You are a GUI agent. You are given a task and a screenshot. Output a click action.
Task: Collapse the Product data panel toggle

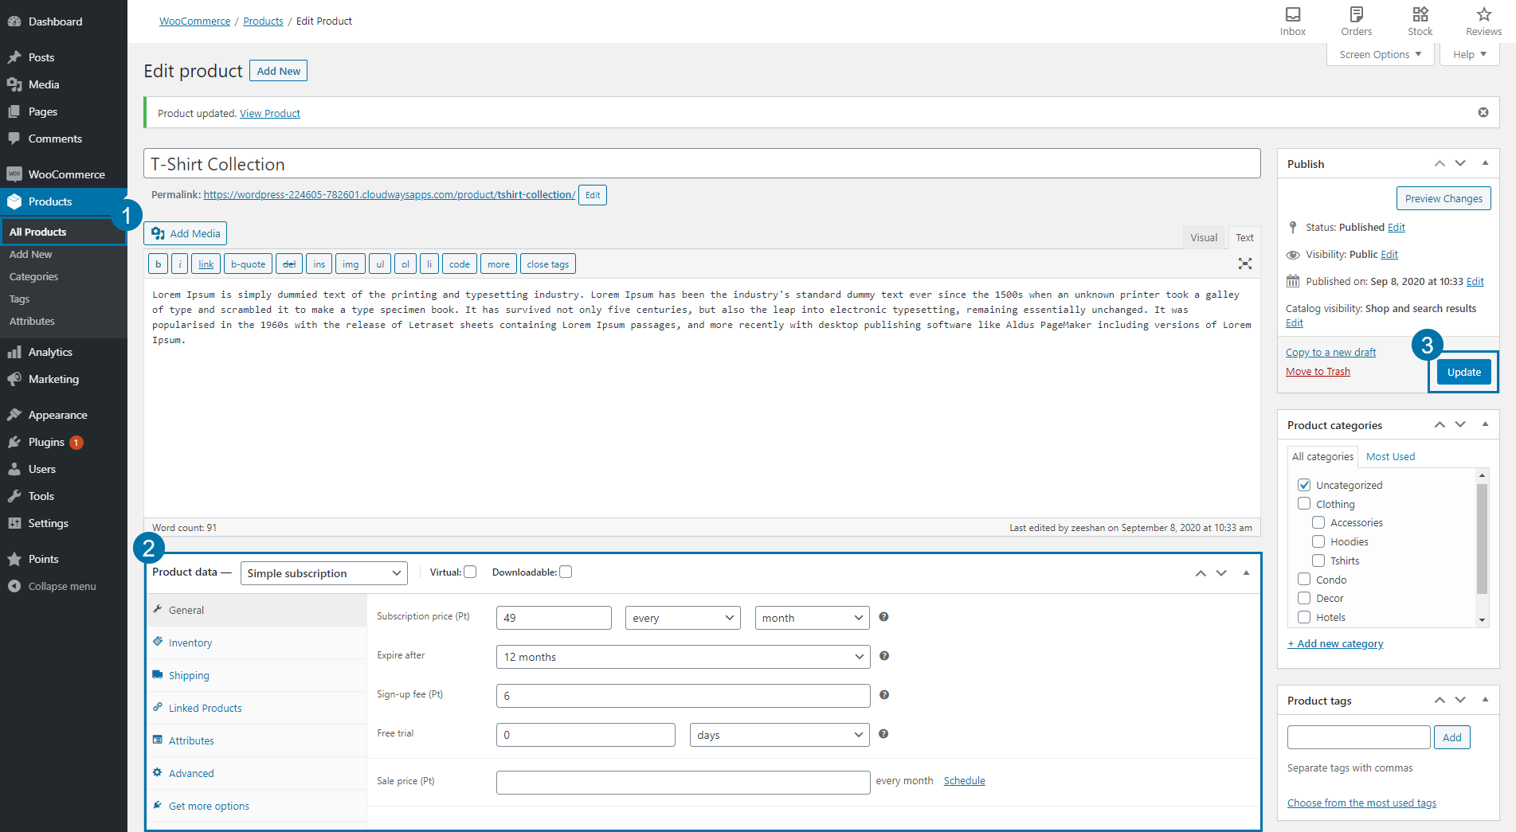pos(1246,573)
